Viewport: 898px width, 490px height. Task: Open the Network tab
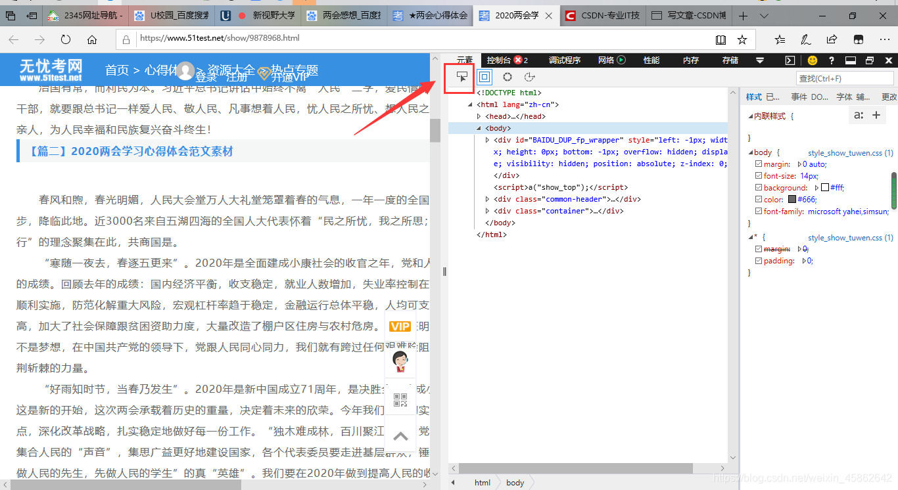[611, 60]
